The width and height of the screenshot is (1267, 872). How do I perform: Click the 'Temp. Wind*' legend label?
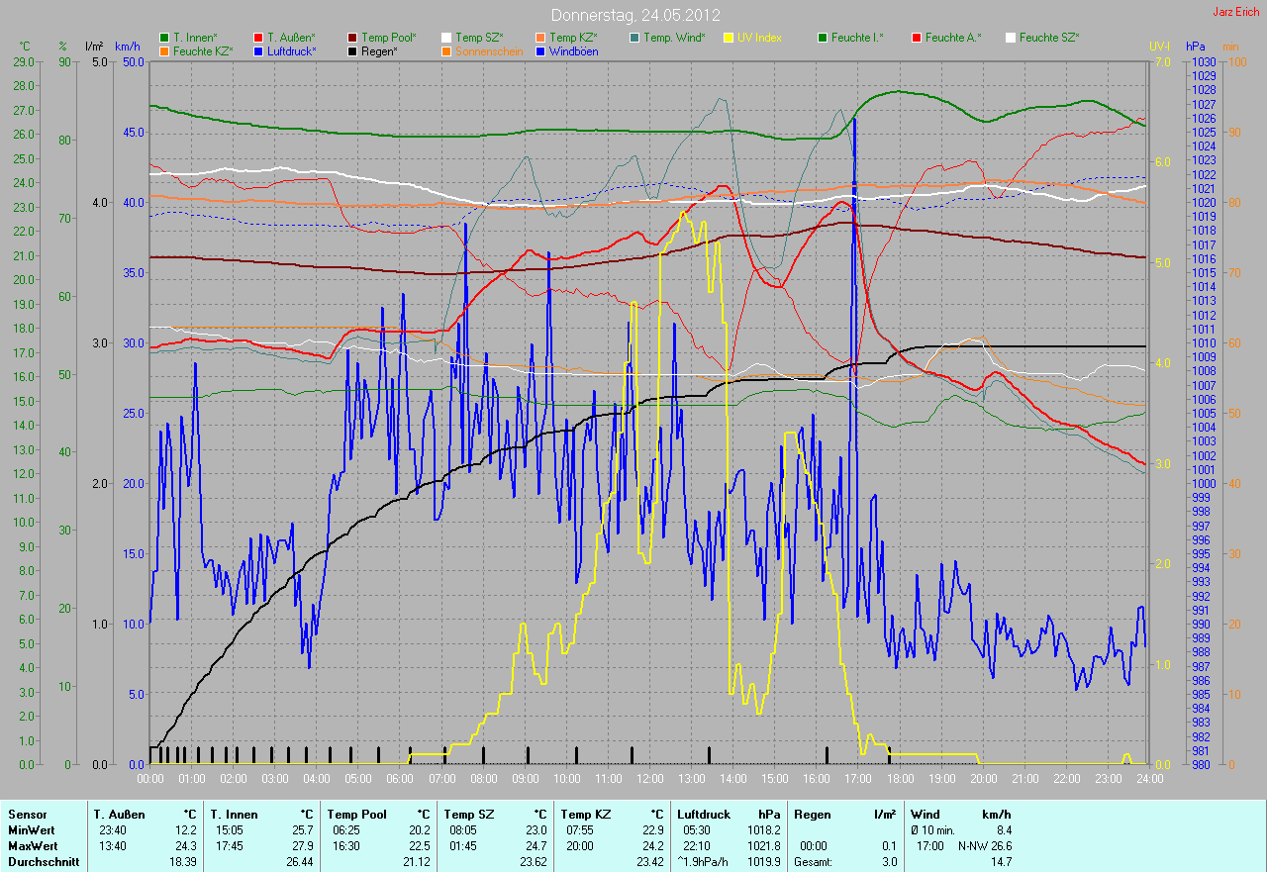[x=674, y=38]
